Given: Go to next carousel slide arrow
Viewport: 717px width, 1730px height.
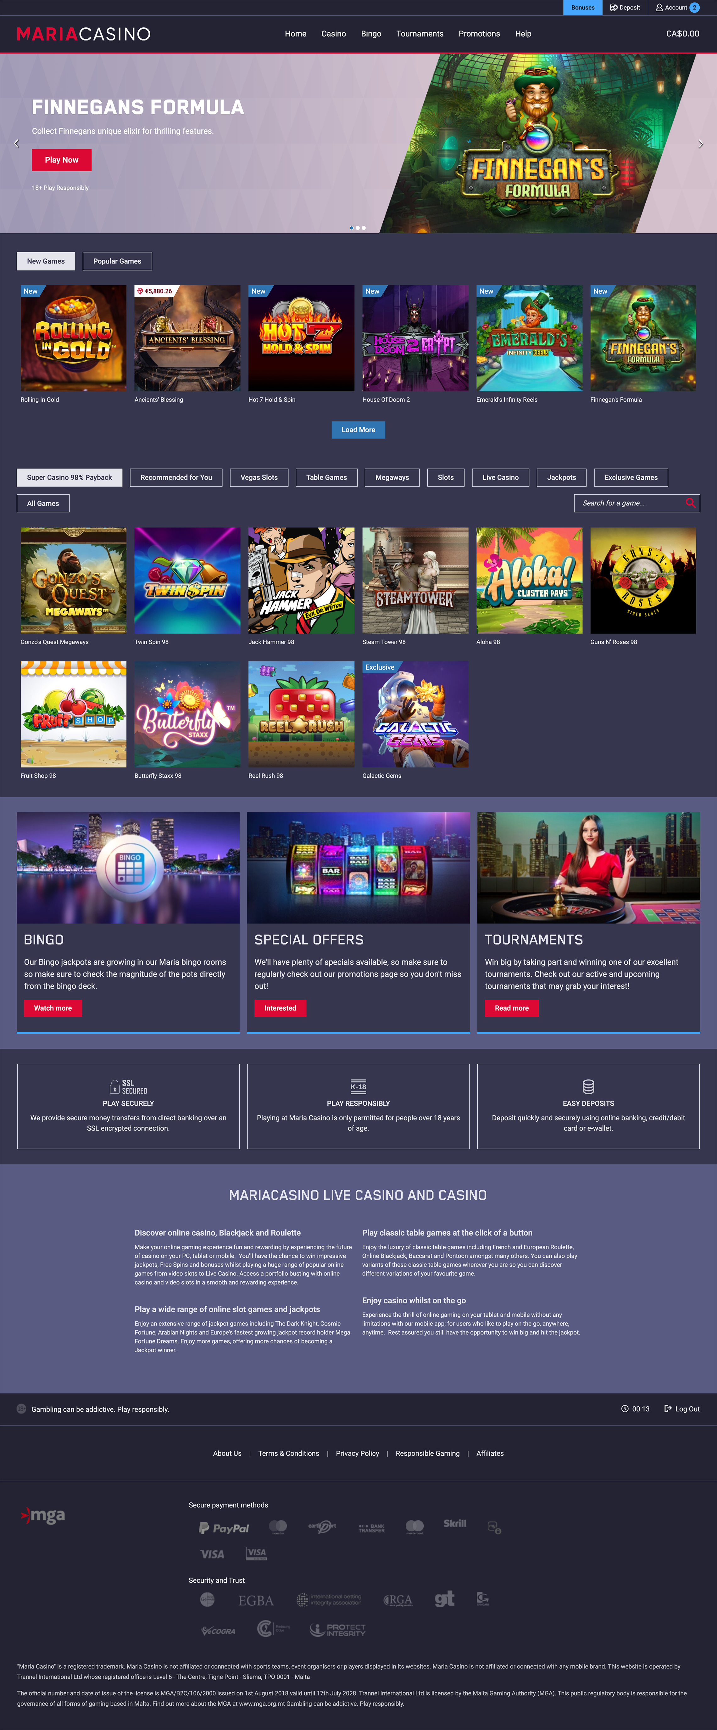Looking at the screenshot, I should pyautogui.click(x=701, y=144).
